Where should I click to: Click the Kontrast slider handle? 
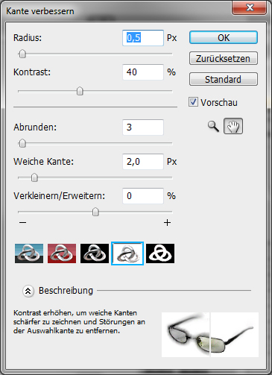(x=80, y=91)
